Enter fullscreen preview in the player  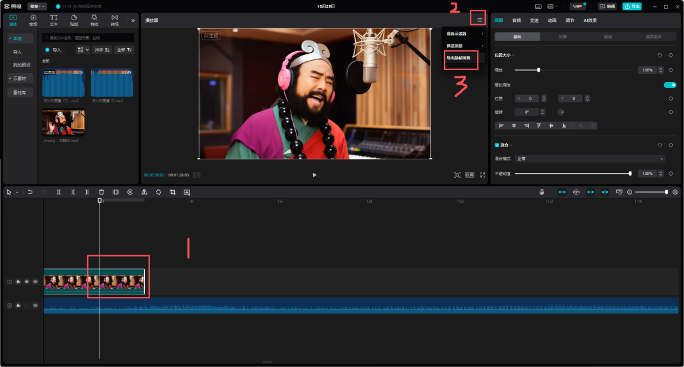[483, 175]
